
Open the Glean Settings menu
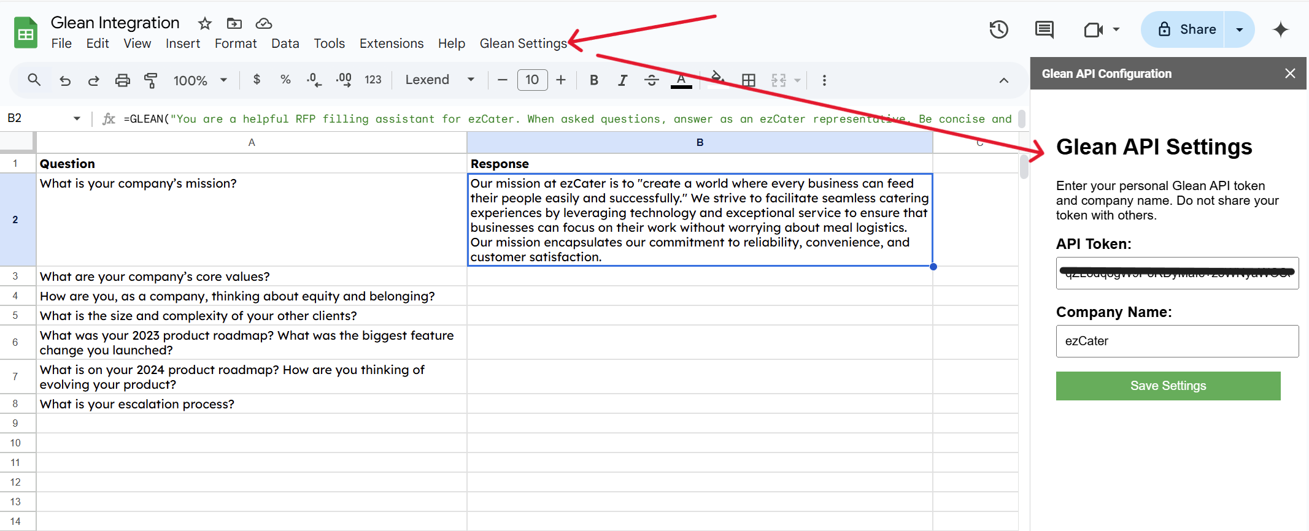[523, 44]
